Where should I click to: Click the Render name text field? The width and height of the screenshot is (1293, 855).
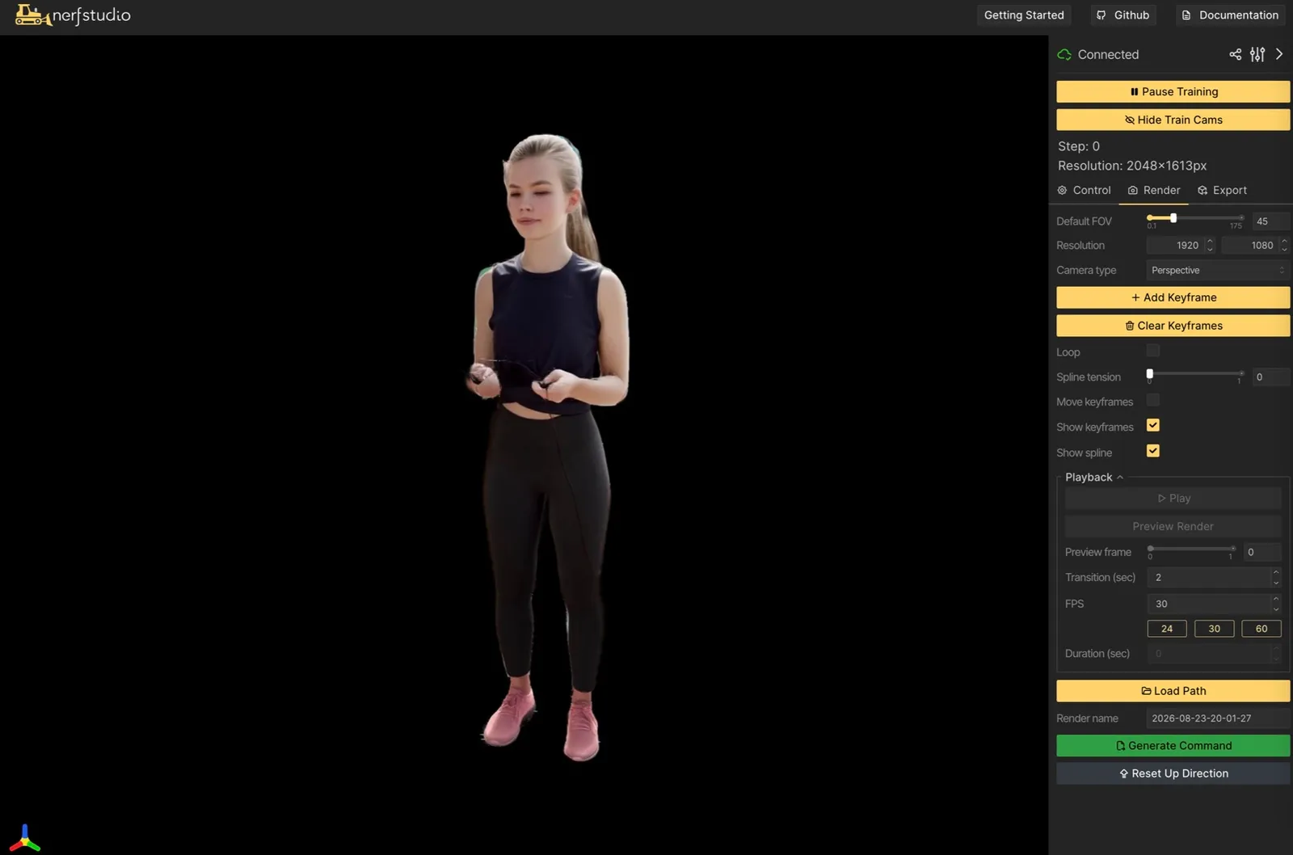click(1218, 718)
